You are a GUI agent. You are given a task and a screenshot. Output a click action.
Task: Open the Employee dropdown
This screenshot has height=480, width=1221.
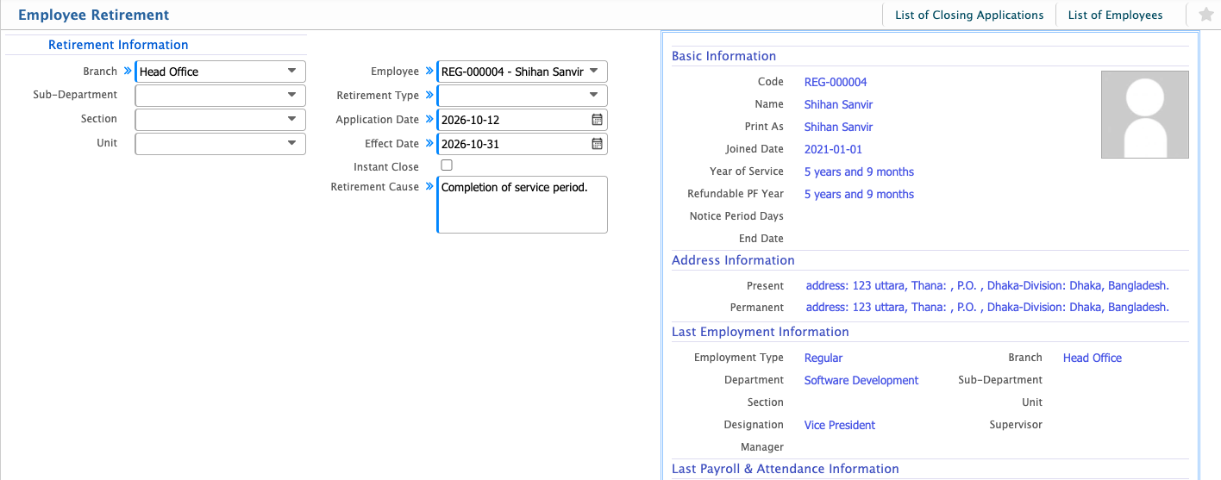[523, 72]
